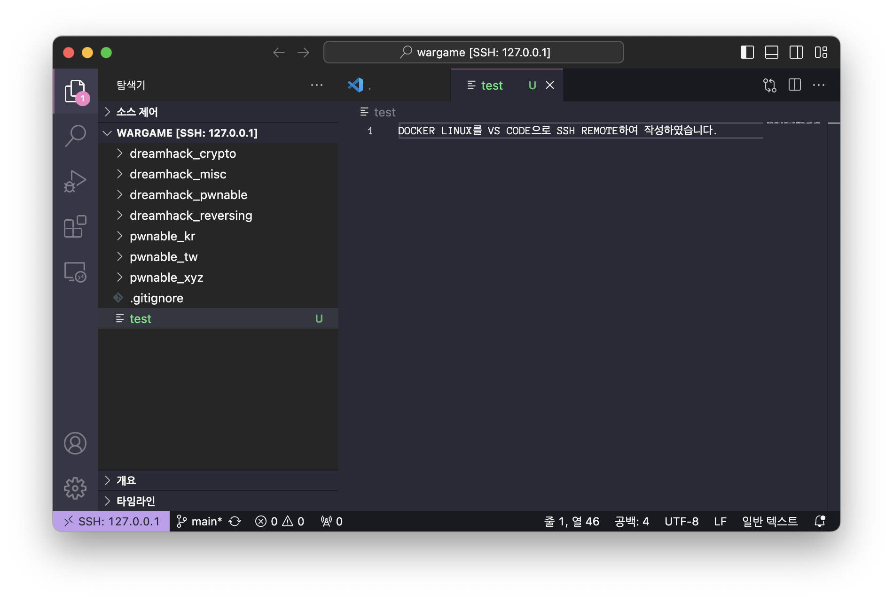Screen dimensions: 893x601
Task: Toggle secondary side bar visibility
Action: (x=796, y=52)
